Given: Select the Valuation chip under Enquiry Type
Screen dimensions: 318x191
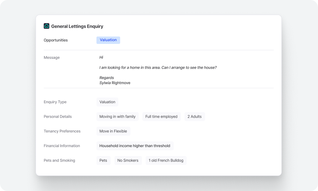Looking at the screenshot, I should point(107,102).
